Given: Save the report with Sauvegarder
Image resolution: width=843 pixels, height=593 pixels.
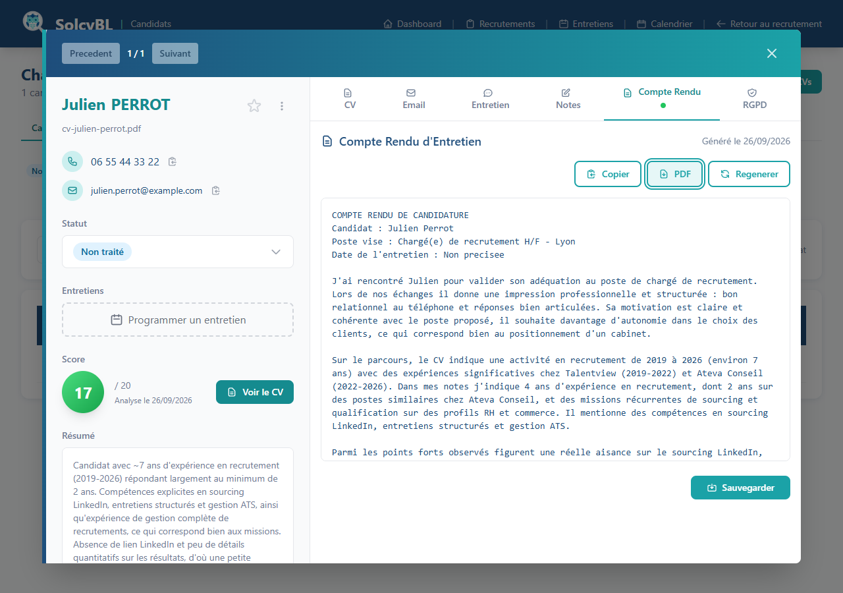Looking at the screenshot, I should (740, 488).
